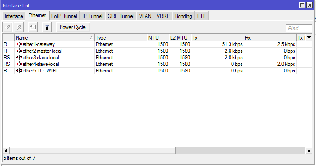Click the 1500 MTU value of ether2-master-local
The width and height of the screenshot is (316, 166).
click(x=163, y=51)
